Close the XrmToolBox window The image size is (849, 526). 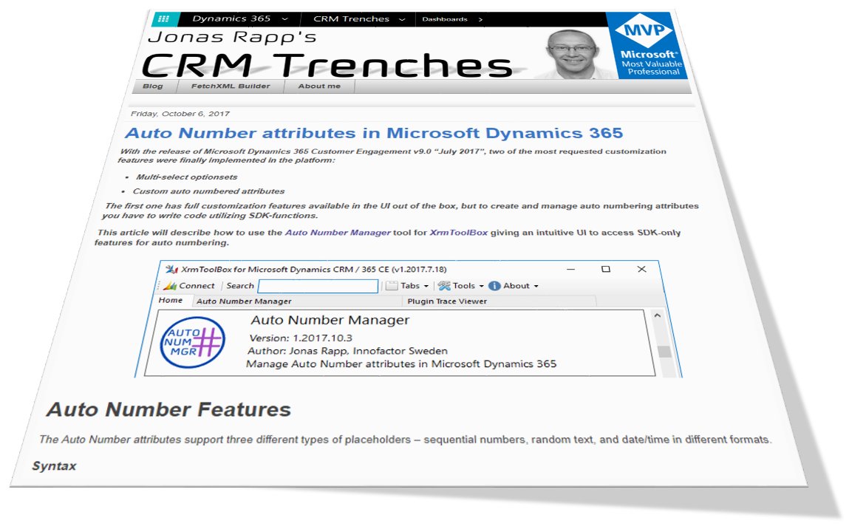point(641,269)
